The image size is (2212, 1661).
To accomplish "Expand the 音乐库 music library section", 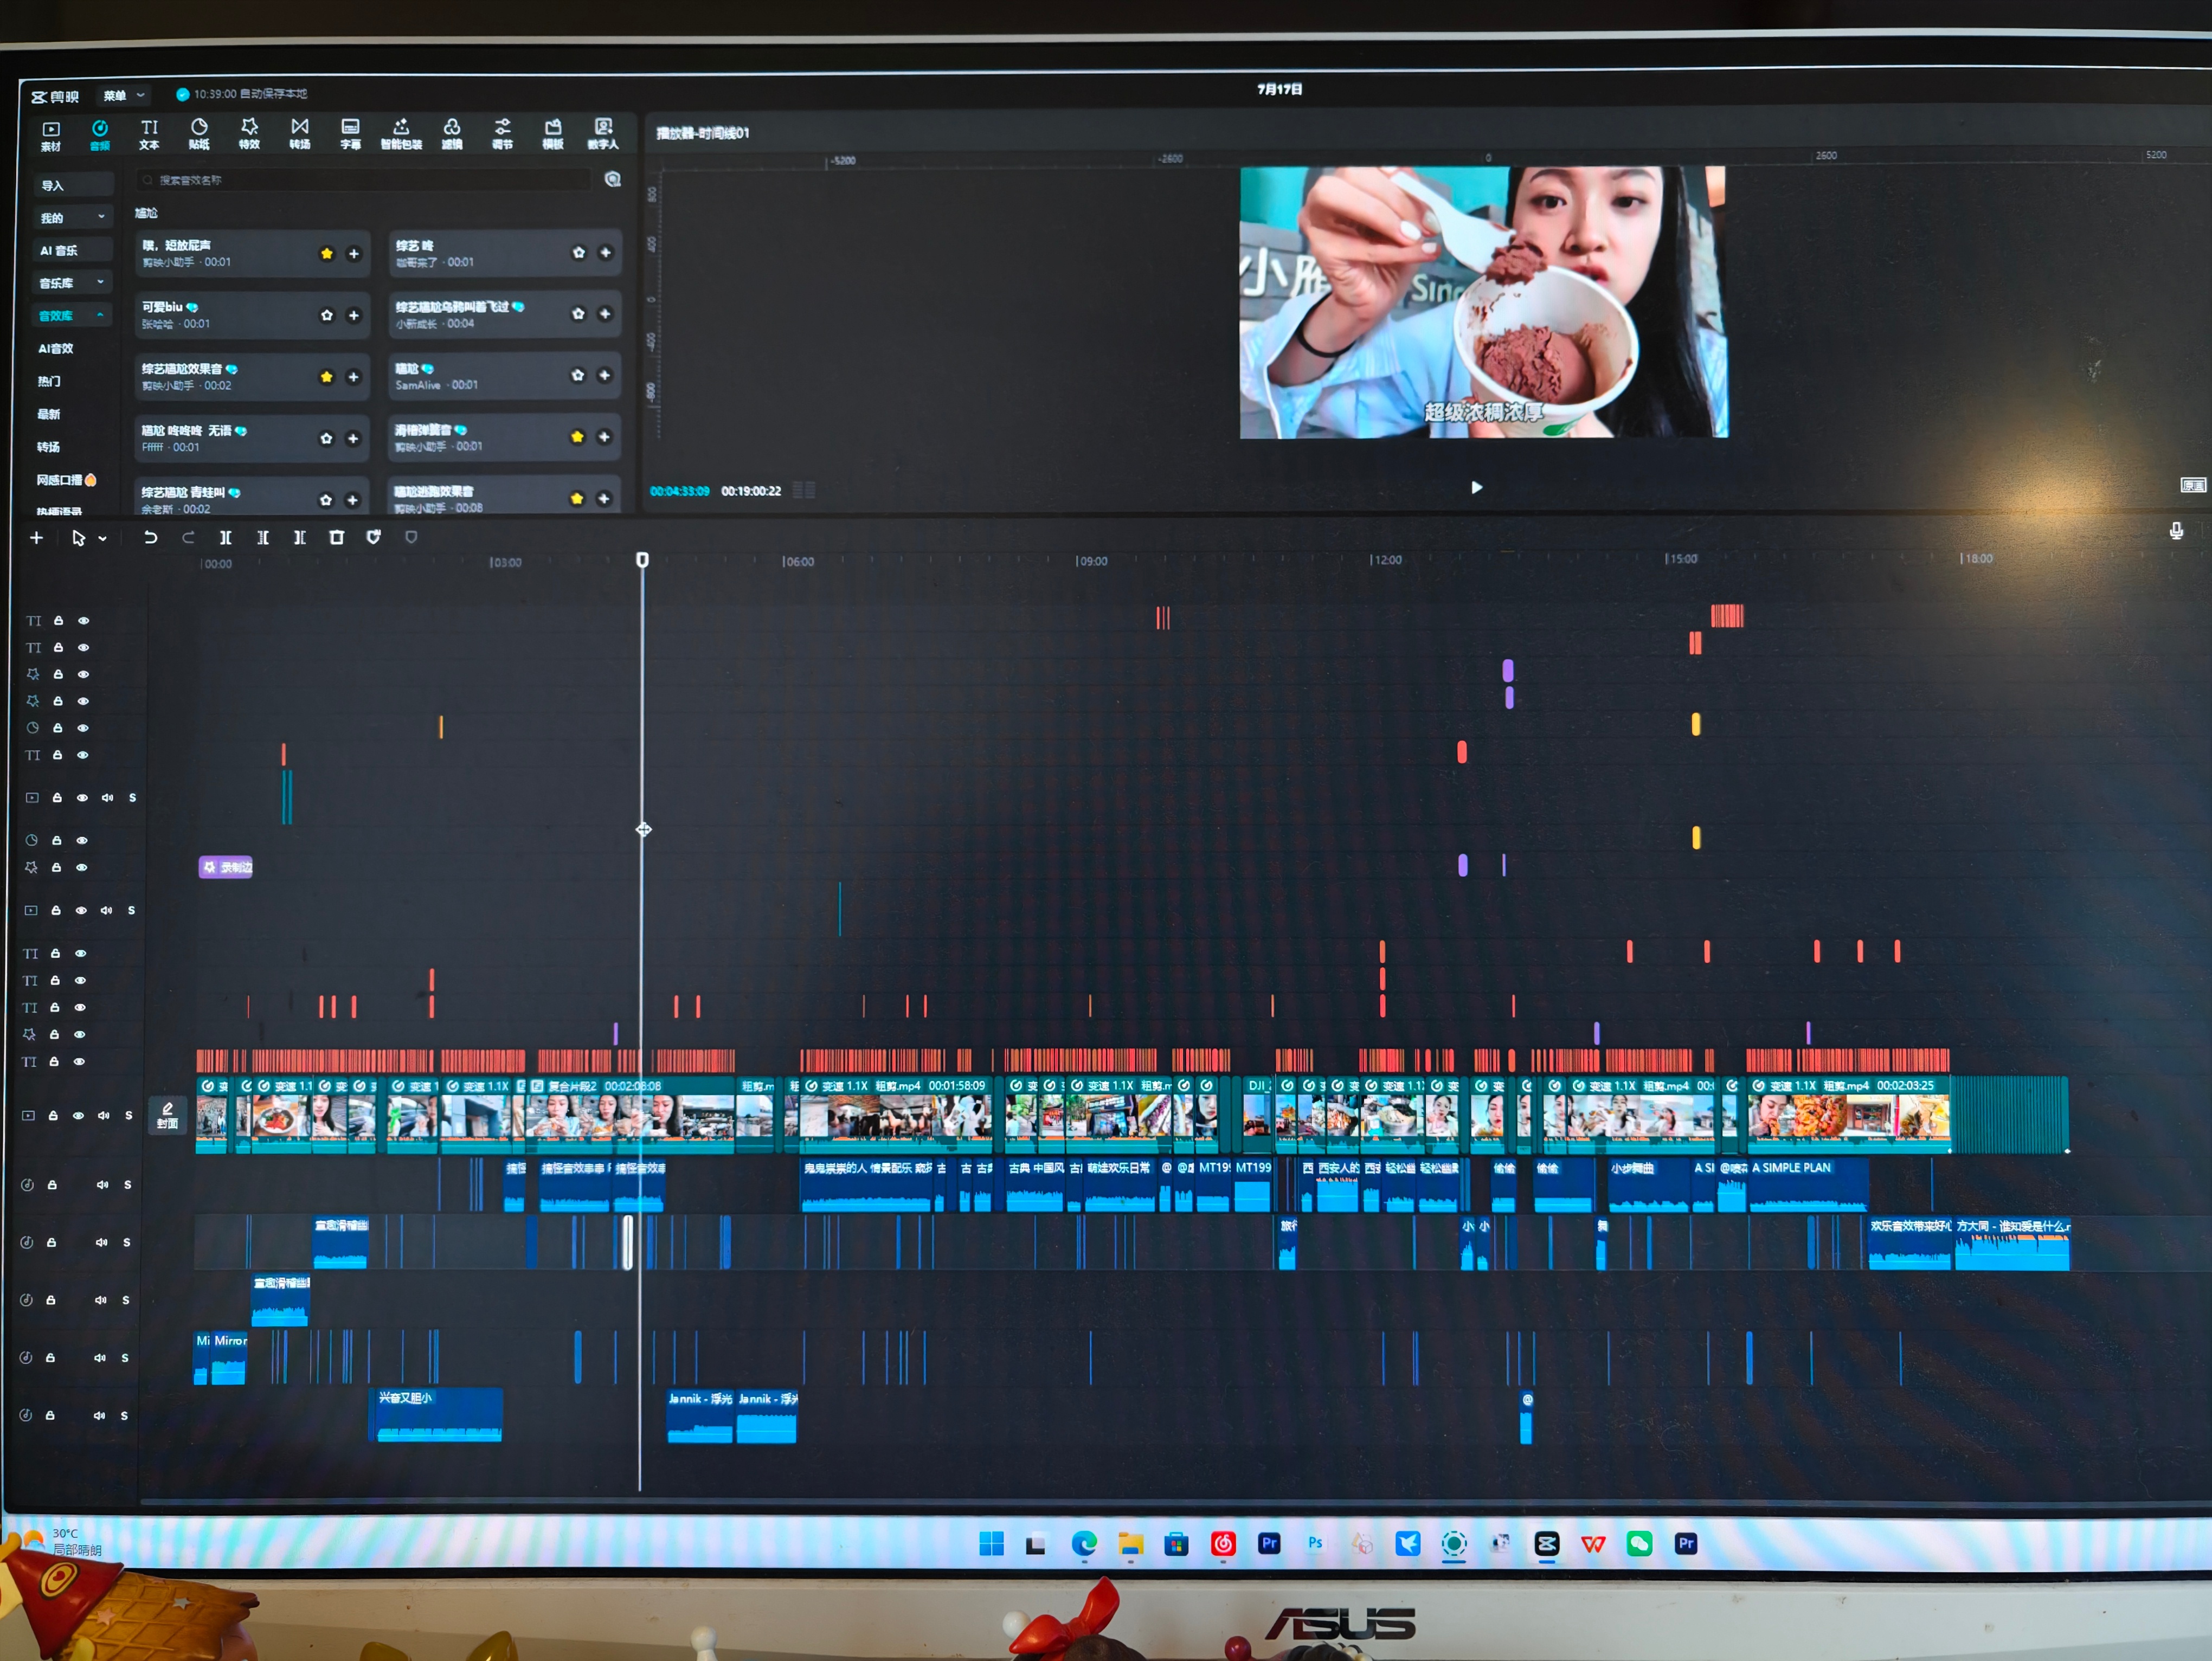I will click(72, 283).
